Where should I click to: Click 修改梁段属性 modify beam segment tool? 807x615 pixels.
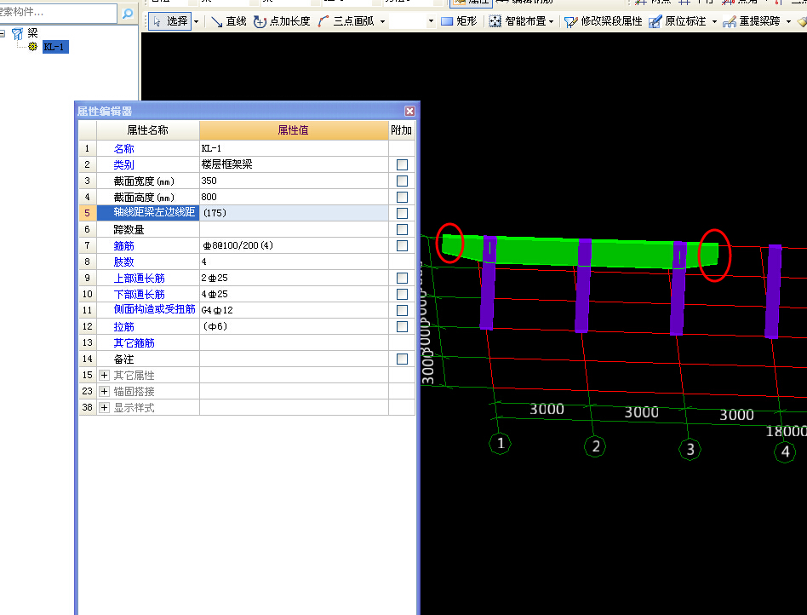[604, 21]
